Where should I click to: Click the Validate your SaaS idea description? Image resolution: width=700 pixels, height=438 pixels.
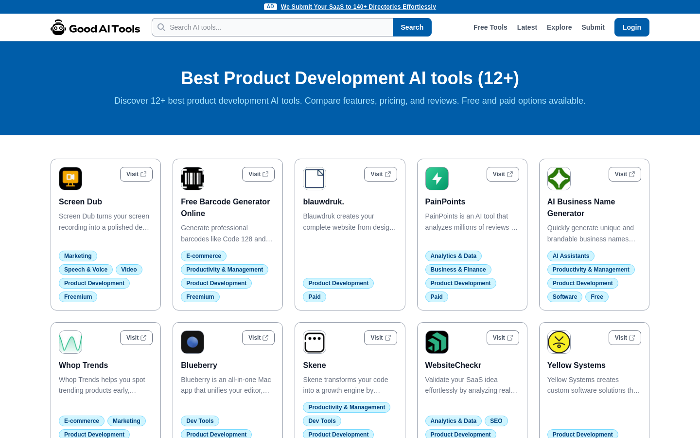click(471, 385)
